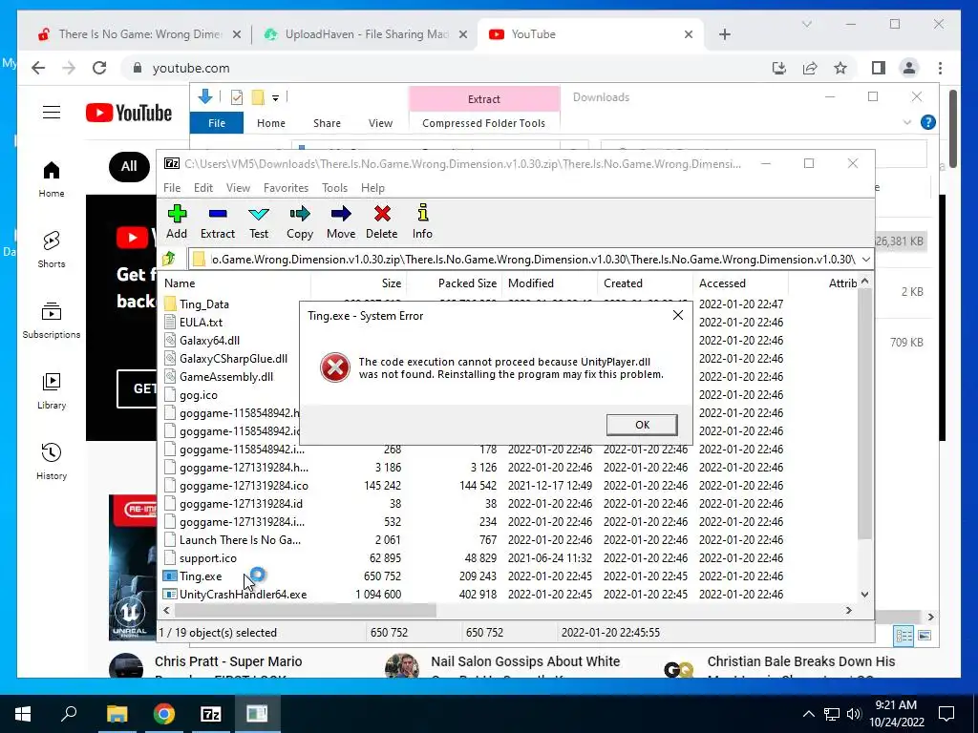Image resolution: width=978 pixels, height=733 pixels.
Task: Open Chrome three-dot menu
Action: (x=940, y=68)
